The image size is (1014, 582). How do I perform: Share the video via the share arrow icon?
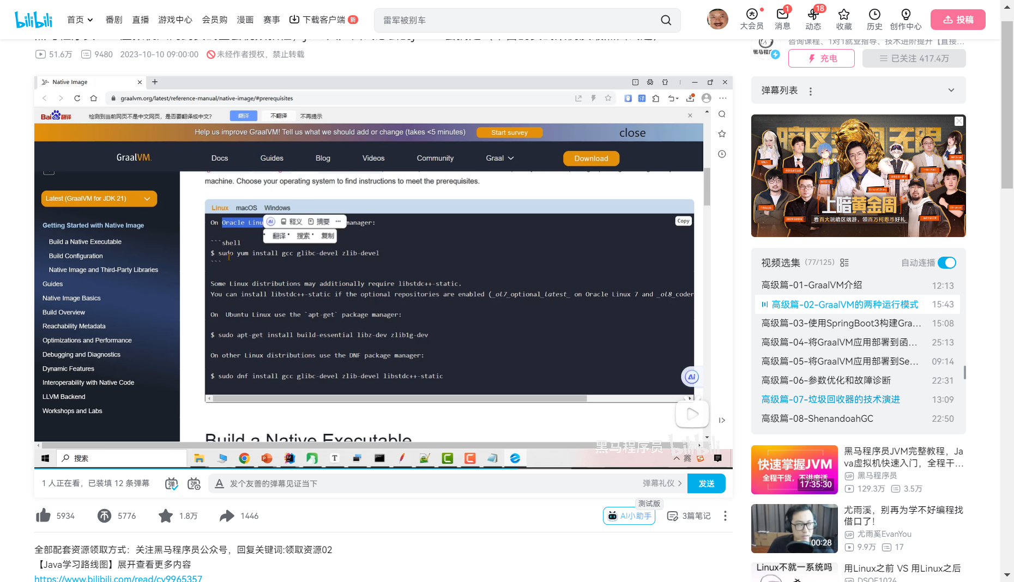click(x=228, y=515)
